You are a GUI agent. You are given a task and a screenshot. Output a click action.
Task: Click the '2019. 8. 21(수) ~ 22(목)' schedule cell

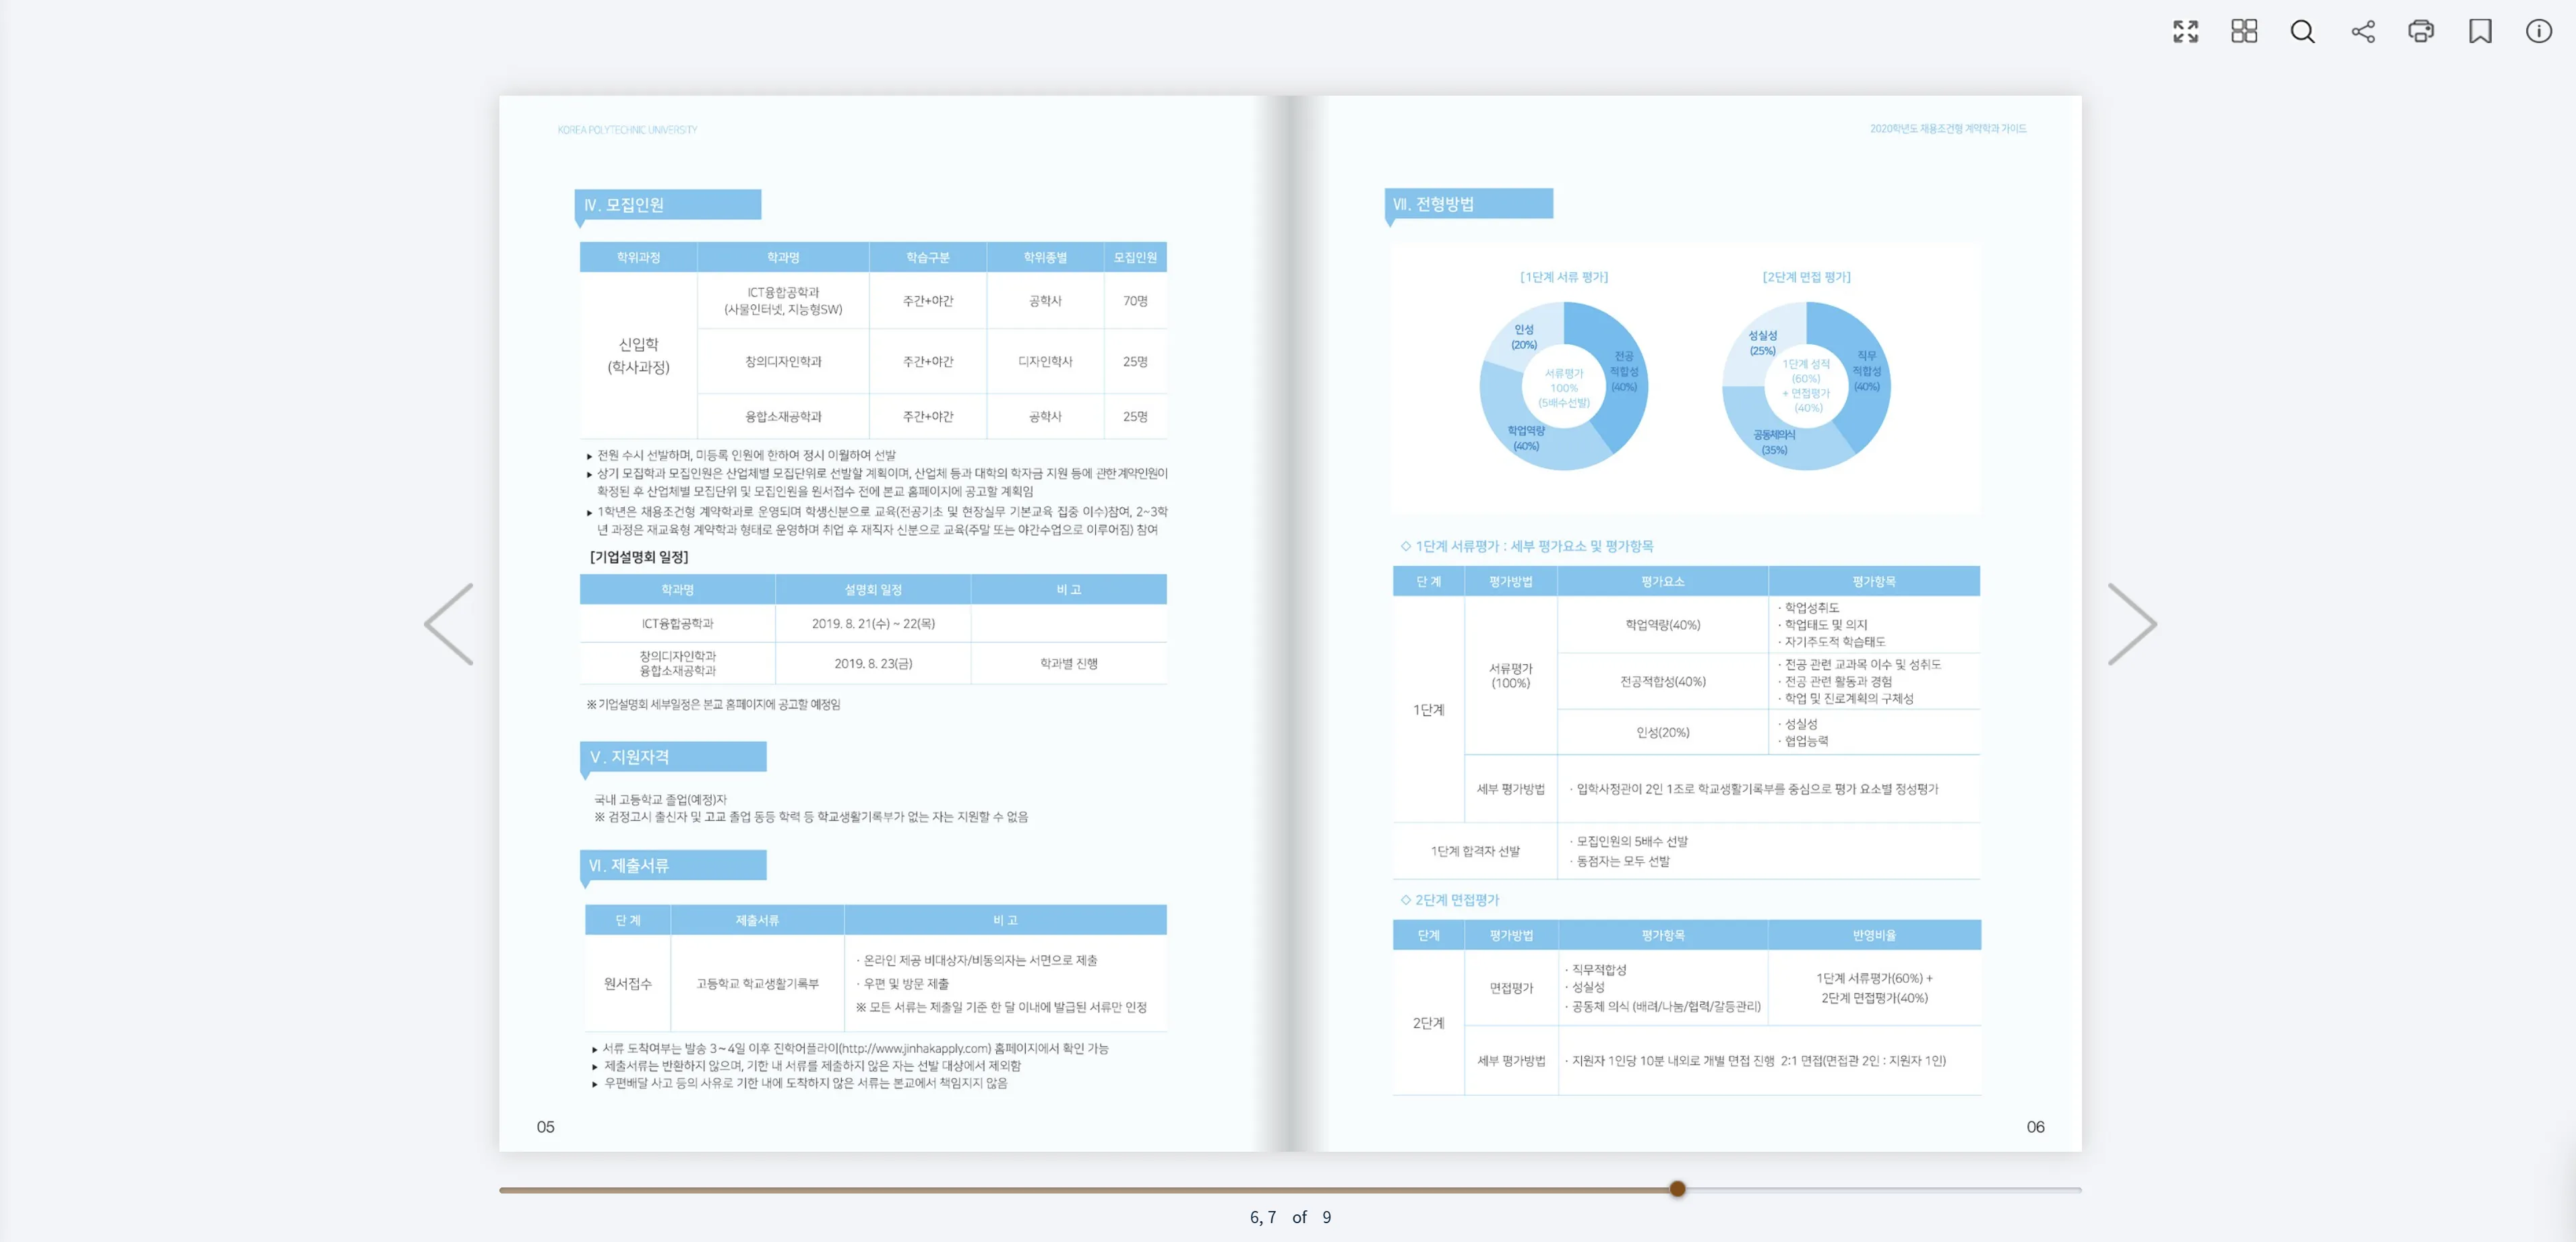(873, 624)
